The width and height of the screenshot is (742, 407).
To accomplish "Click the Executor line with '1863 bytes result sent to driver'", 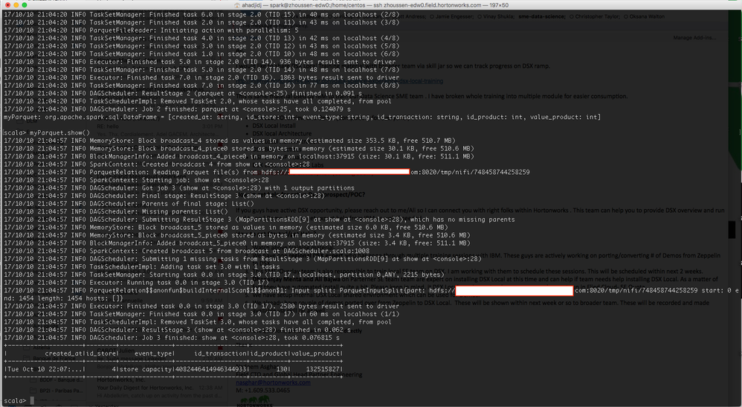I will pyautogui.click(x=201, y=77).
